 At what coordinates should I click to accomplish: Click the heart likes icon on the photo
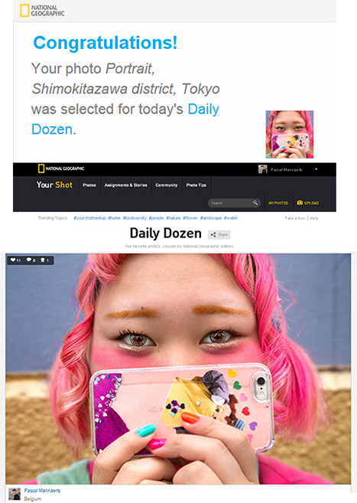[x=13, y=260]
